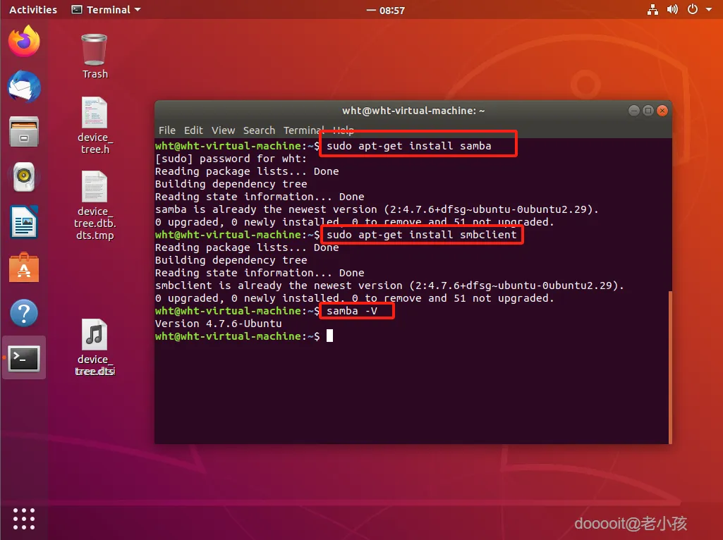This screenshot has height=540, width=723.
Task: Click 'smbclient is already the newest version' line
Action: [x=389, y=286]
